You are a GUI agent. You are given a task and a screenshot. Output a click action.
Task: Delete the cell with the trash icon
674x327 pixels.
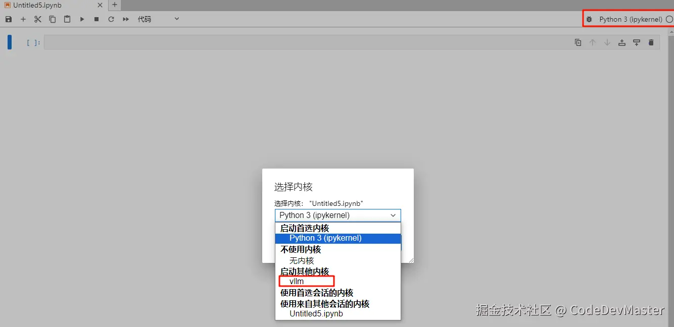coord(651,42)
